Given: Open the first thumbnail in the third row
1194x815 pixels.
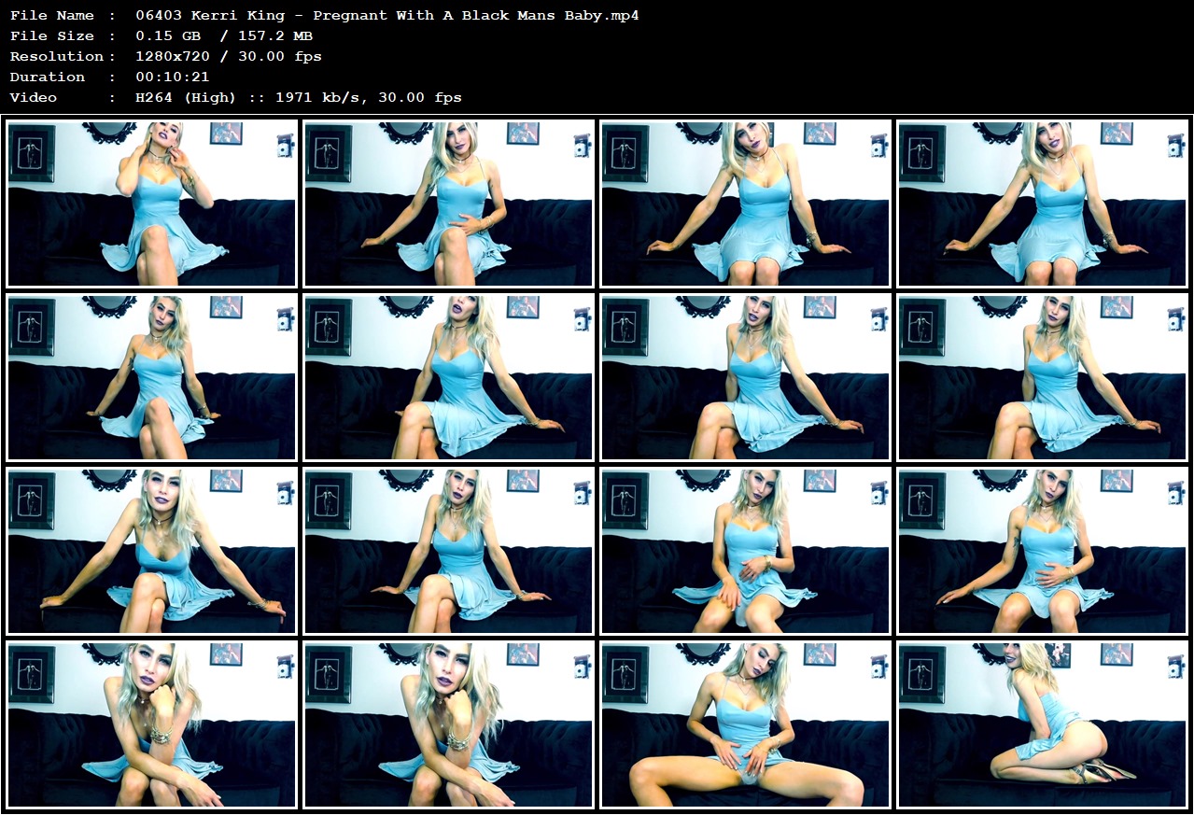Looking at the screenshot, I should click(152, 551).
